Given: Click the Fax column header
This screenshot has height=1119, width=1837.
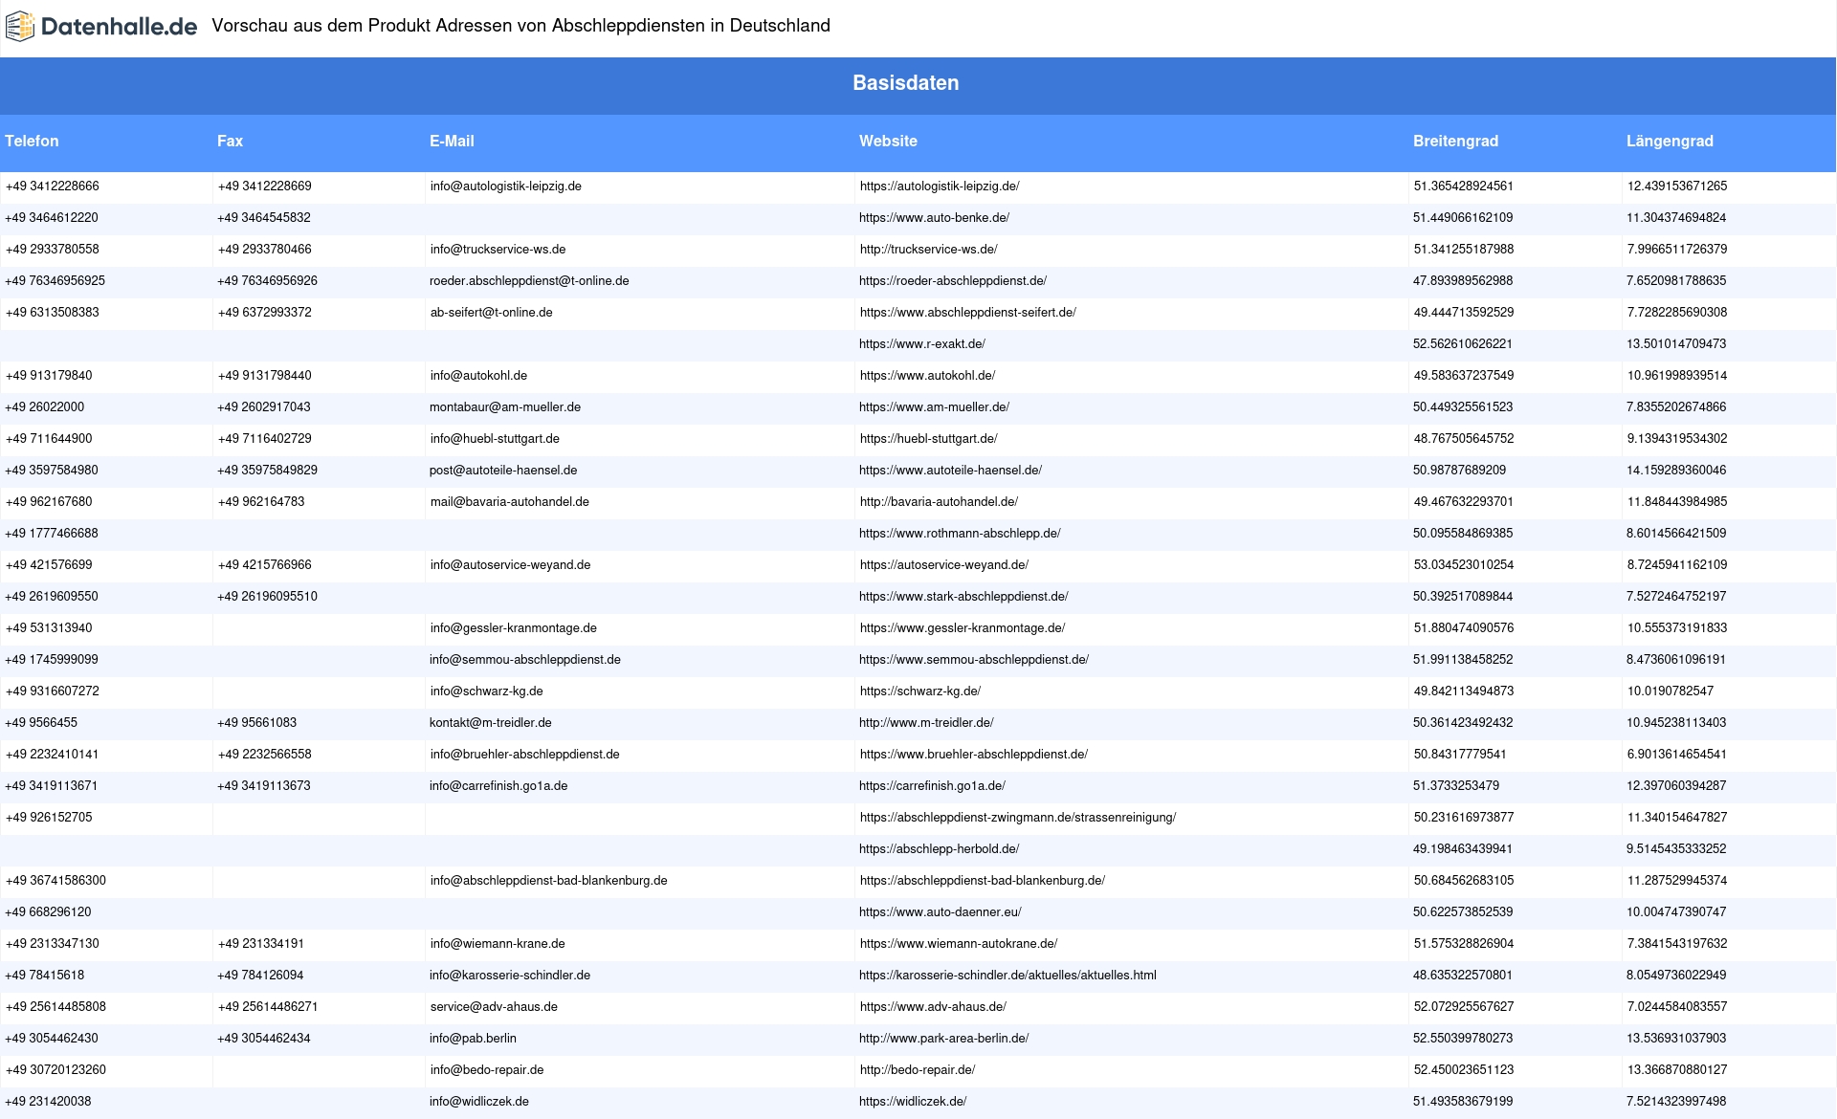Looking at the screenshot, I should pyautogui.click(x=230, y=142).
